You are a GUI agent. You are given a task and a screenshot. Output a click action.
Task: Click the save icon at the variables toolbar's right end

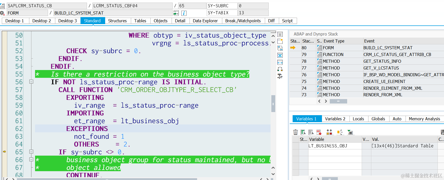click(x=442, y=132)
